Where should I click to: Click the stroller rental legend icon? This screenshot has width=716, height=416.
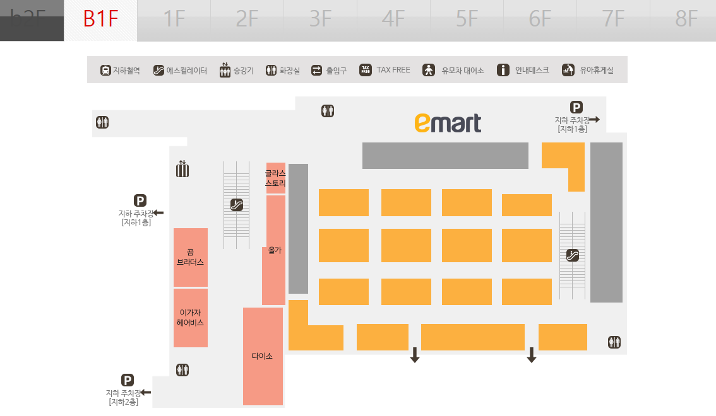pyautogui.click(x=428, y=70)
